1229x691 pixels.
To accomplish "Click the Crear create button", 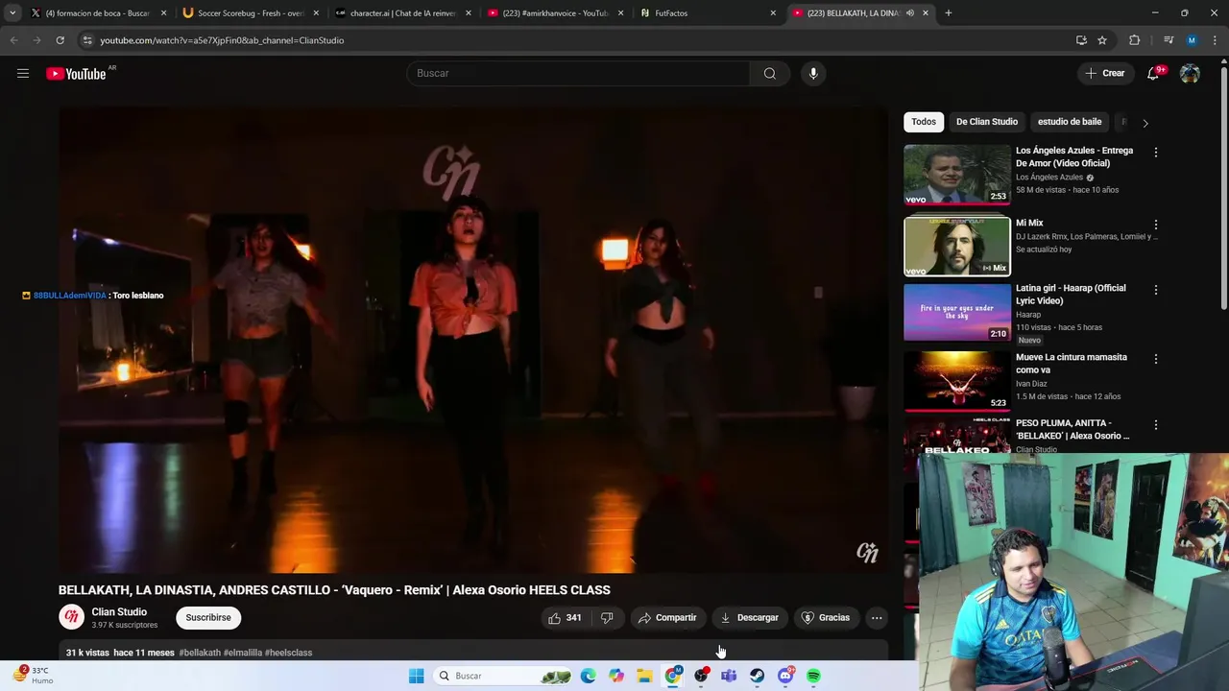I will (x=1105, y=73).
